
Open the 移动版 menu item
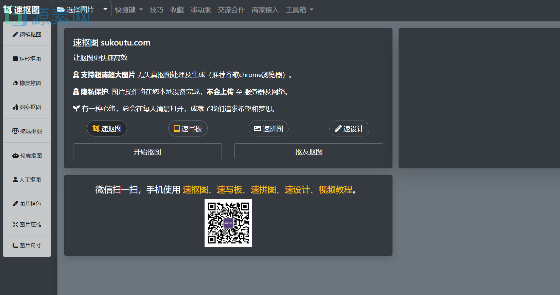click(201, 10)
